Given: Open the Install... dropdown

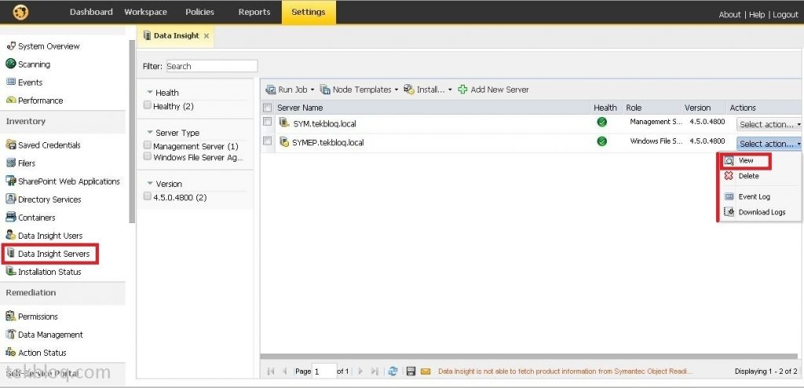Looking at the screenshot, I should tap(428, 90).
